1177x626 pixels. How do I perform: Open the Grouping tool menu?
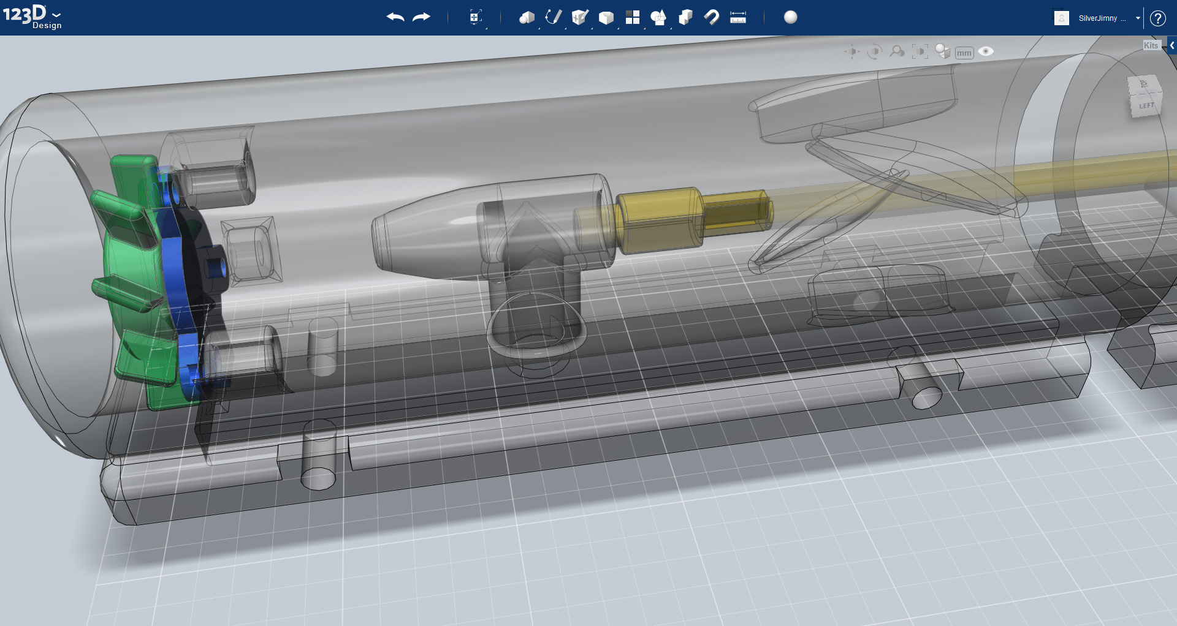658,17
